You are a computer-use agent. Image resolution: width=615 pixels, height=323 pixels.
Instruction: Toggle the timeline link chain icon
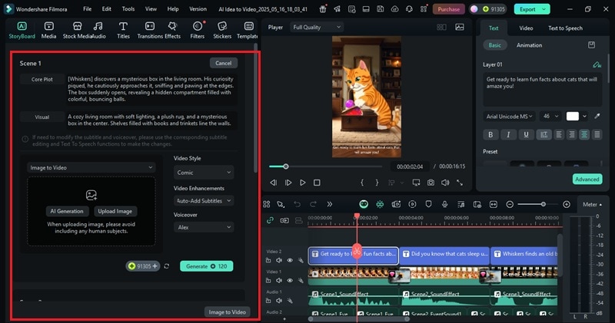pyautogui.click(x=270, y=220)
